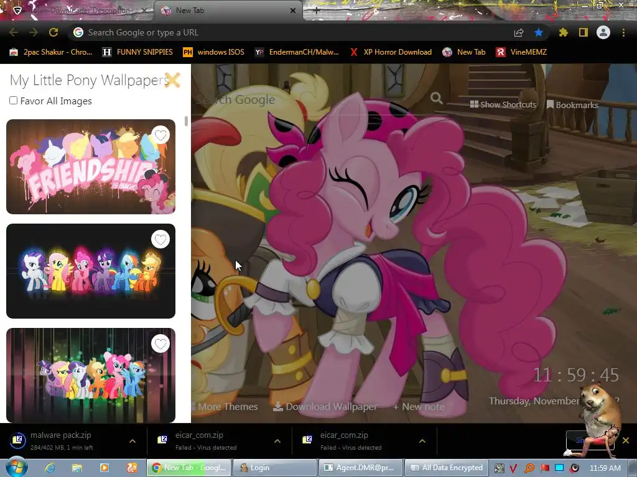The width and height of the screenshot is (637, 477).
Task: Open Windows Explorer folder taskbar icon
Action: [77, 468]
